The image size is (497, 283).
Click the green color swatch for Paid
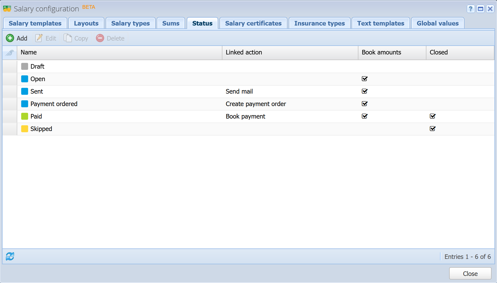pos(25,116)
